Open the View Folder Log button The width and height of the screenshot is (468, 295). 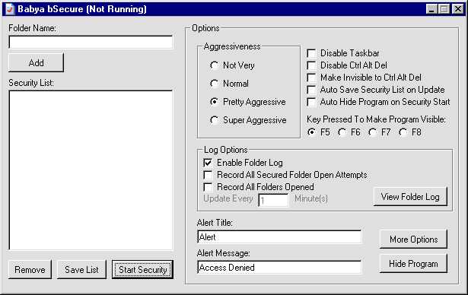click(410, 197)
